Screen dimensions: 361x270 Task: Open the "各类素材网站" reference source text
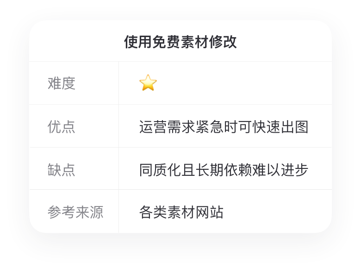[181, 212]
